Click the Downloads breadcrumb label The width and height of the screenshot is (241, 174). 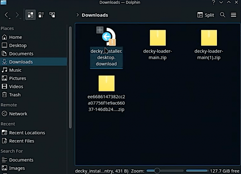point(95,15)
